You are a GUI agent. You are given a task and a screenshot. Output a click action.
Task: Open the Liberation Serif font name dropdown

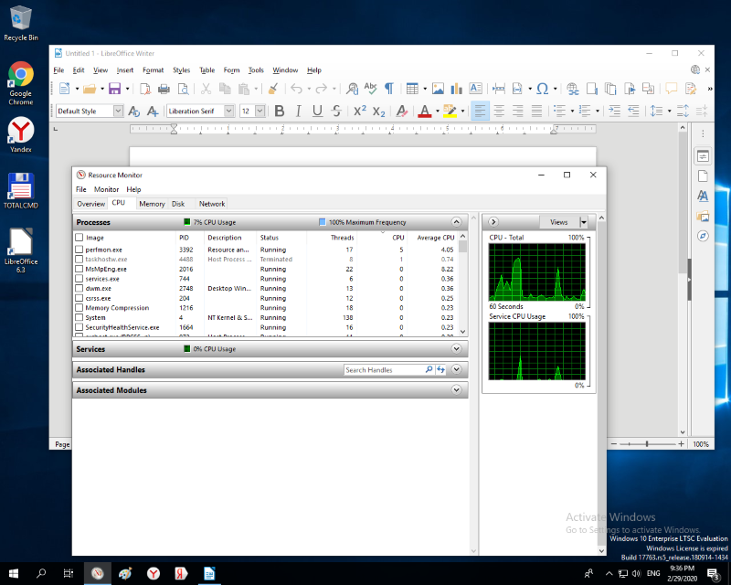(229, 111)
